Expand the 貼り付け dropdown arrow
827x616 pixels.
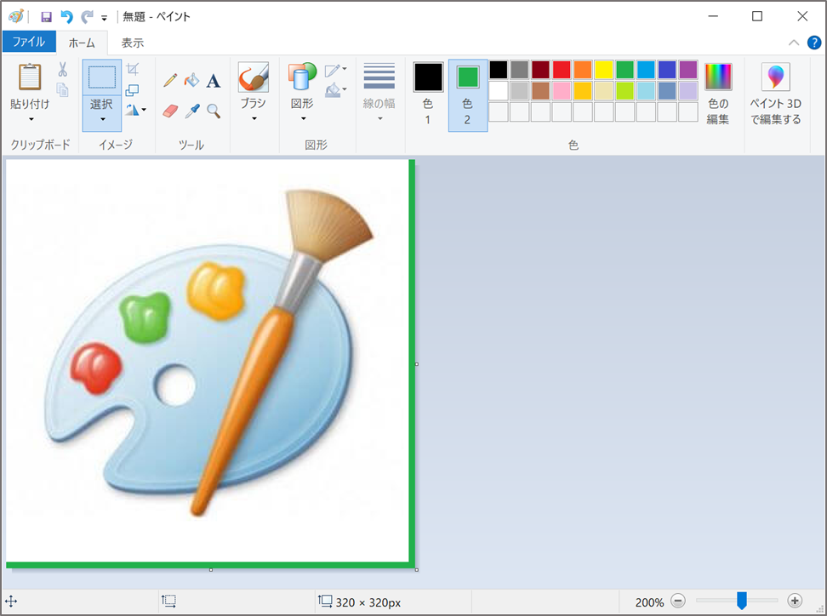[31, 119]
